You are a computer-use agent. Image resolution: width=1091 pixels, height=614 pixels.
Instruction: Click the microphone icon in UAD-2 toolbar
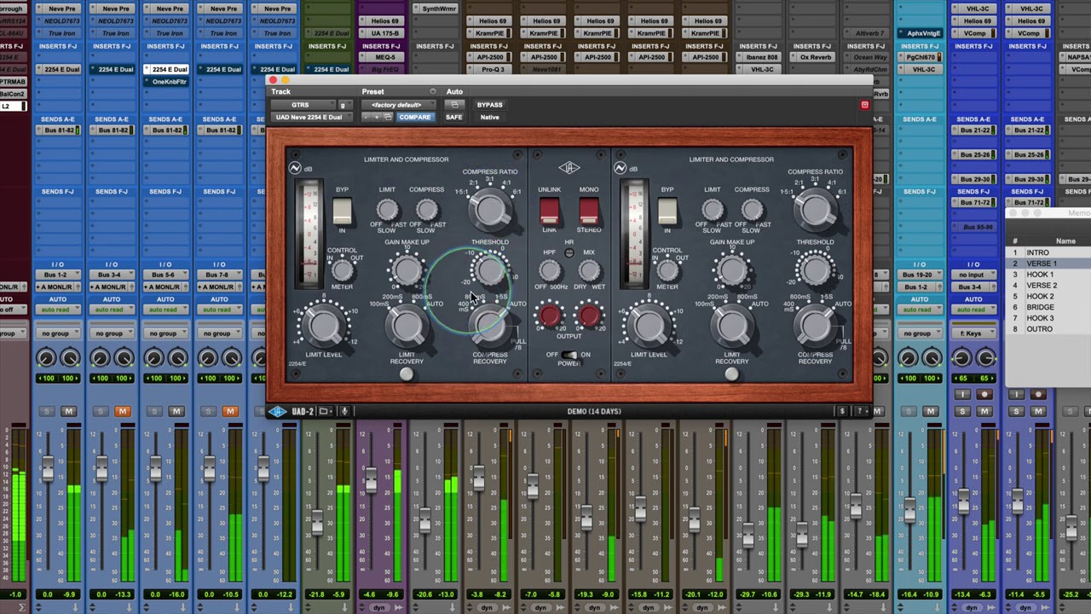click(344, 411)
